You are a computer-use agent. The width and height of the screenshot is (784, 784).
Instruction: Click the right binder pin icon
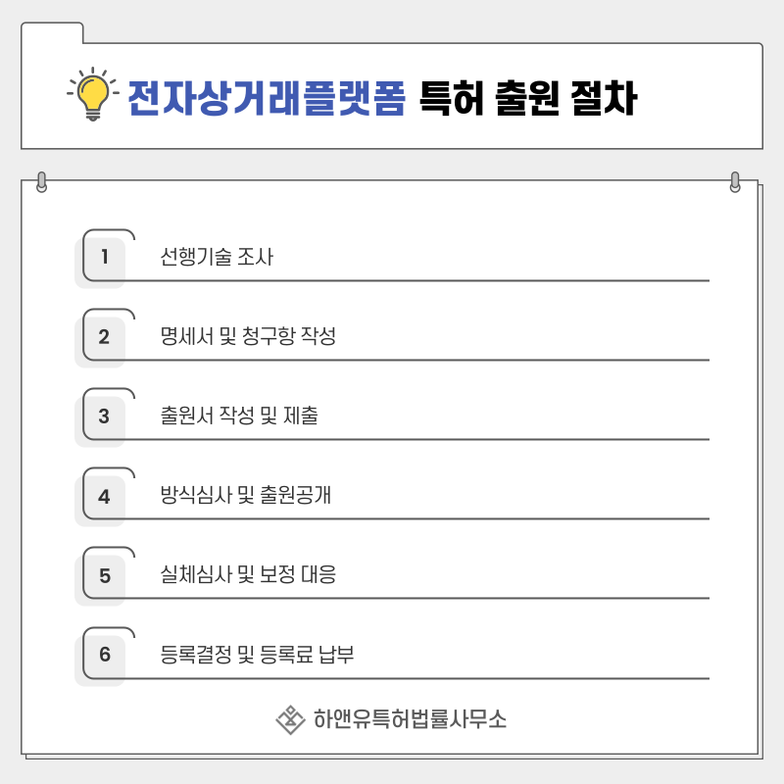click(734, 182)
